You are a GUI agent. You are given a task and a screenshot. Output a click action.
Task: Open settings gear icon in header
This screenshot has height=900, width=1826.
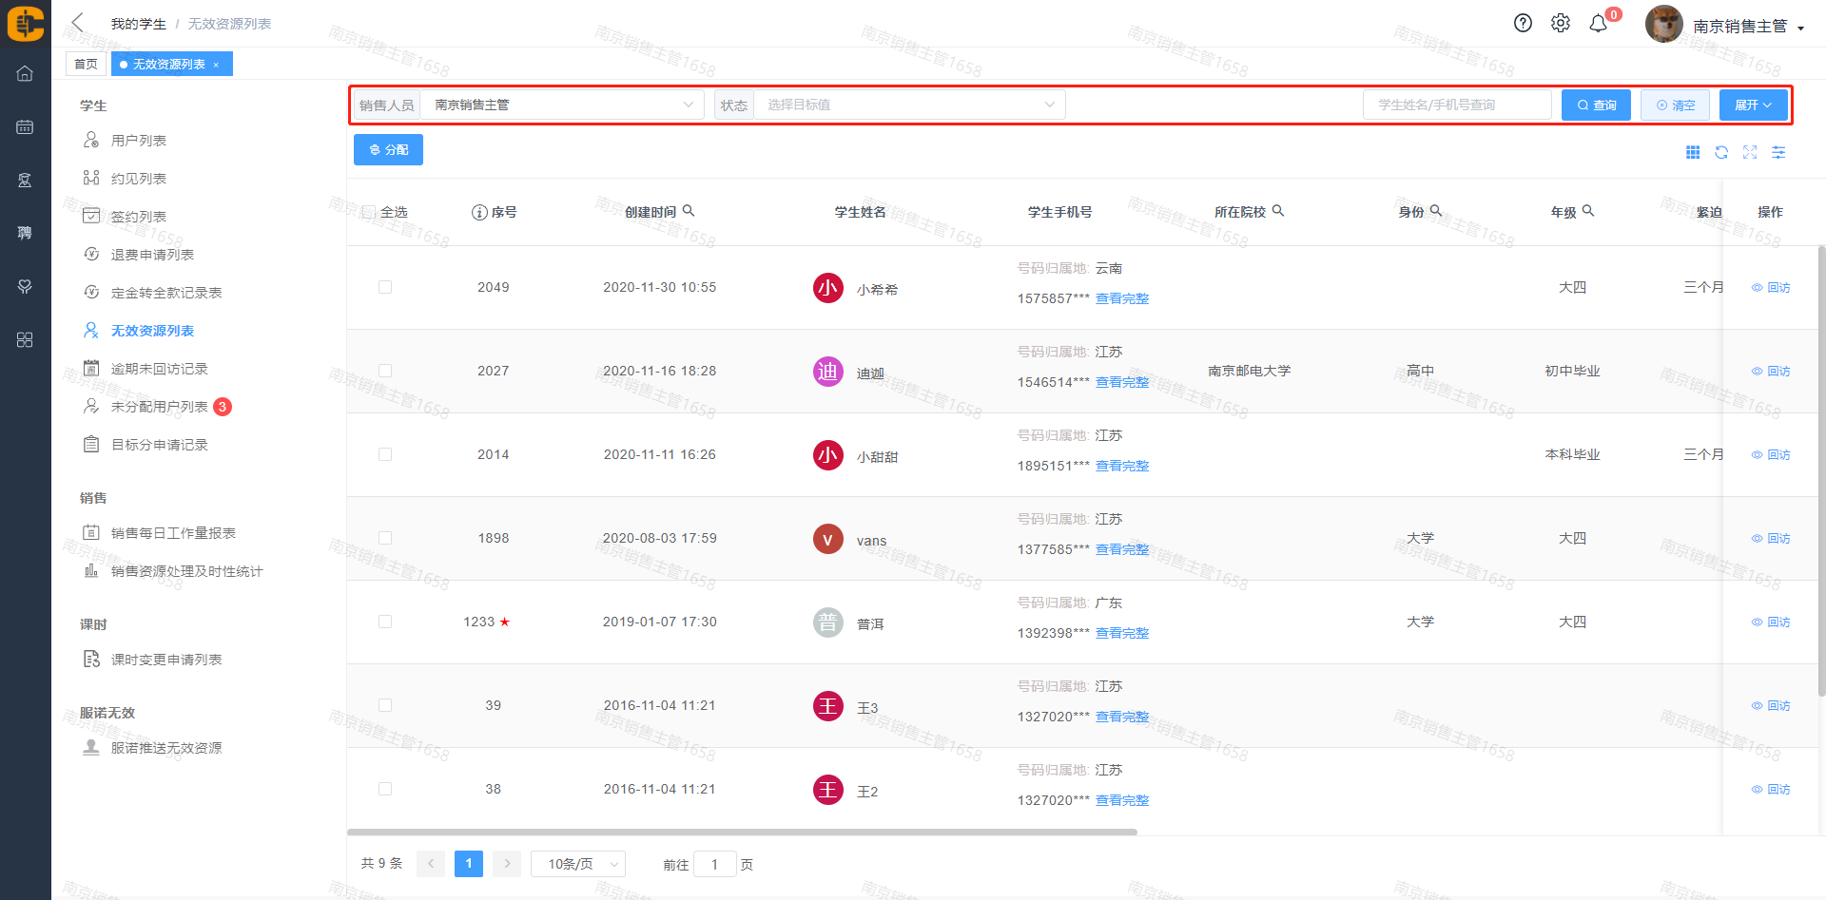point(1561,24)
